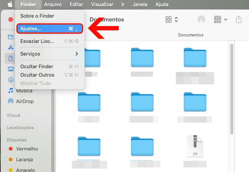Viewport: 249px width, 172px height.
Task: Open the Arquivo menu
Action: pyautogui.click(x=53, y=5)
